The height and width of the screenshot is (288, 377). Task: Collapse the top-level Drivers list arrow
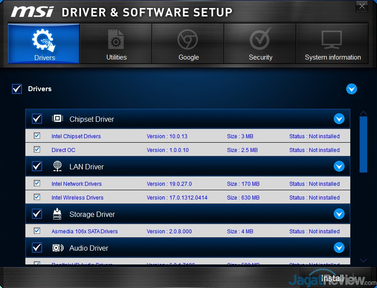click(x=352, y=89)
